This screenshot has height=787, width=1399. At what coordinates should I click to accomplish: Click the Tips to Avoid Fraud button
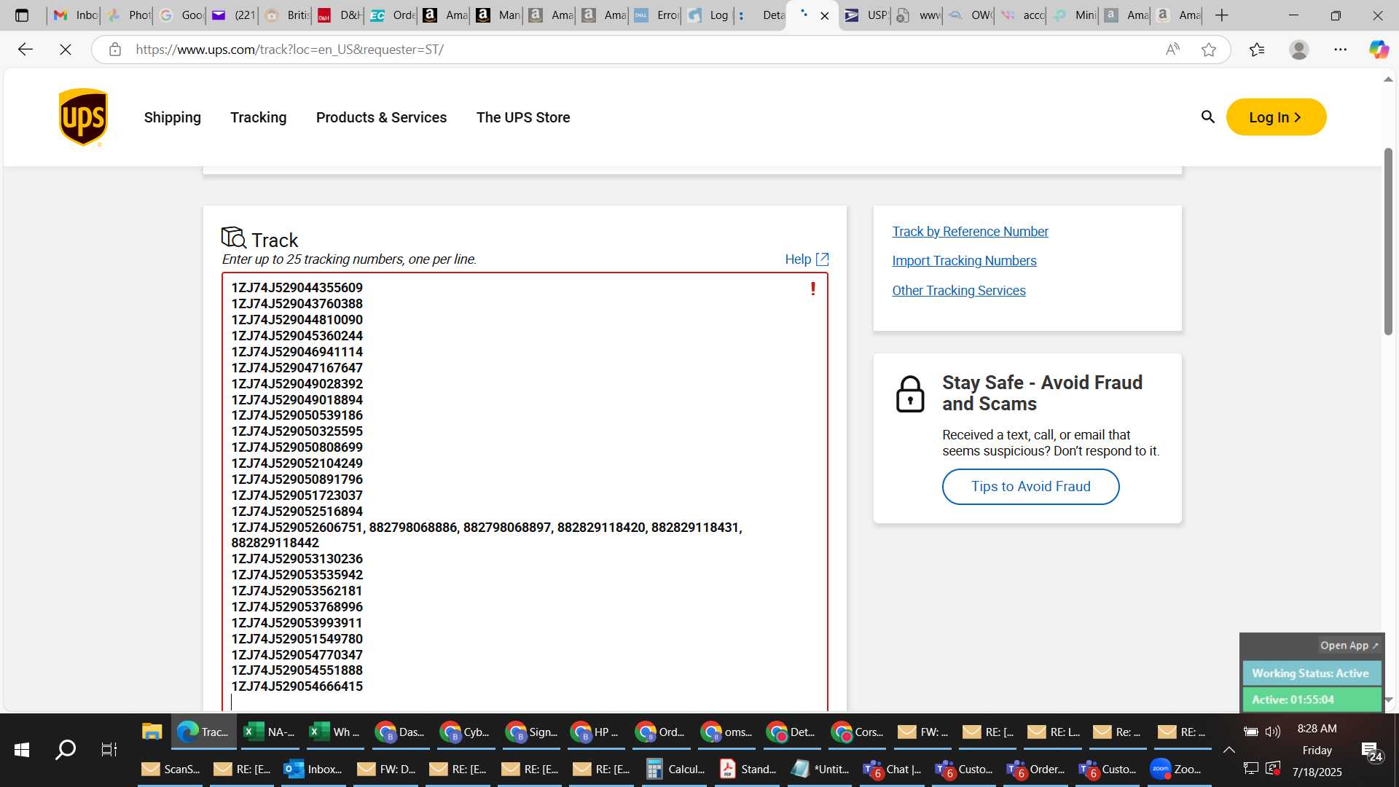[1030, 486]
